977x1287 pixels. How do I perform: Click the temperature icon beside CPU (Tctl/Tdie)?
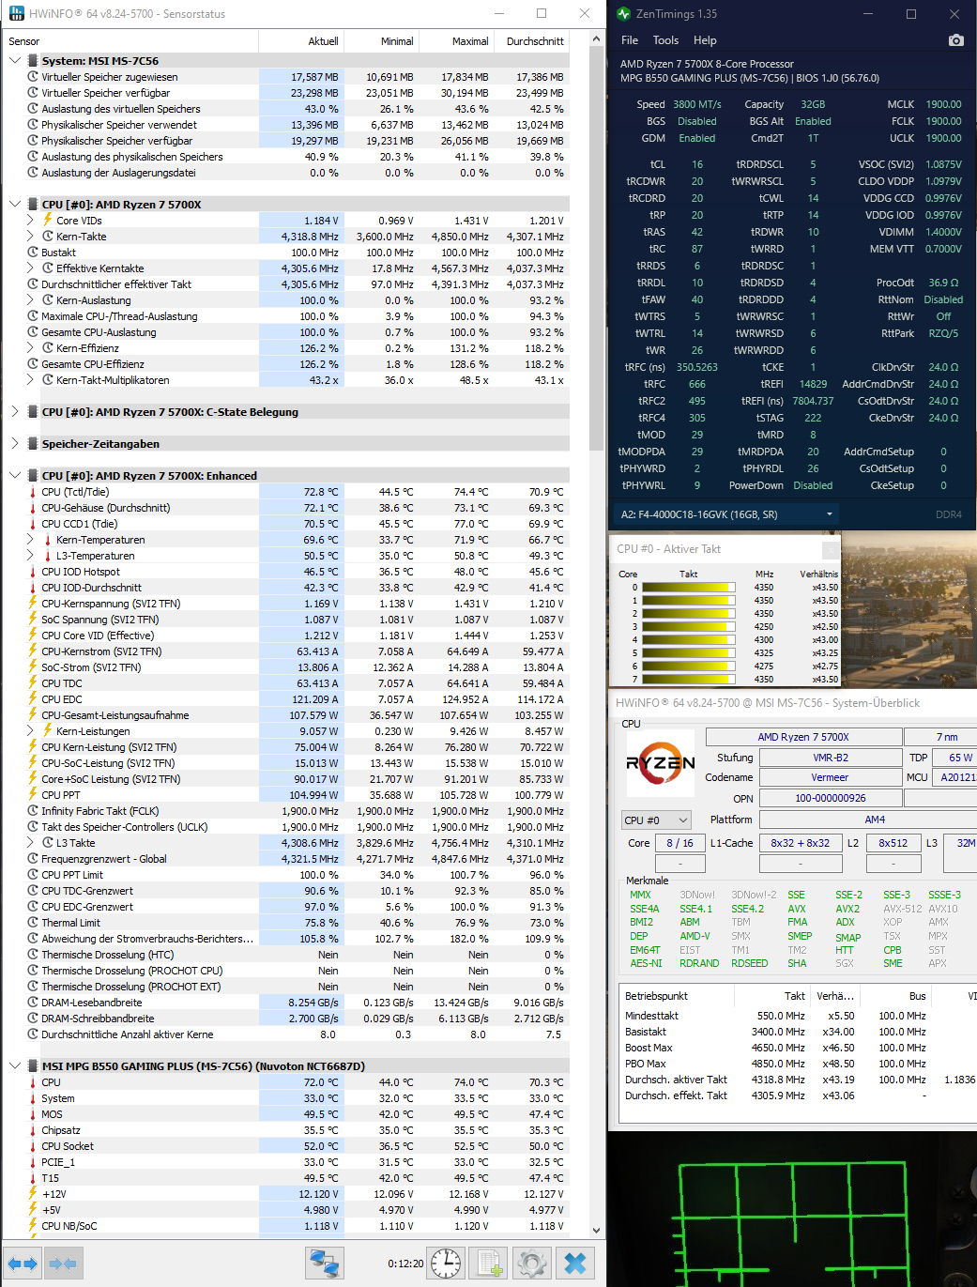click(x=34, y=491)
